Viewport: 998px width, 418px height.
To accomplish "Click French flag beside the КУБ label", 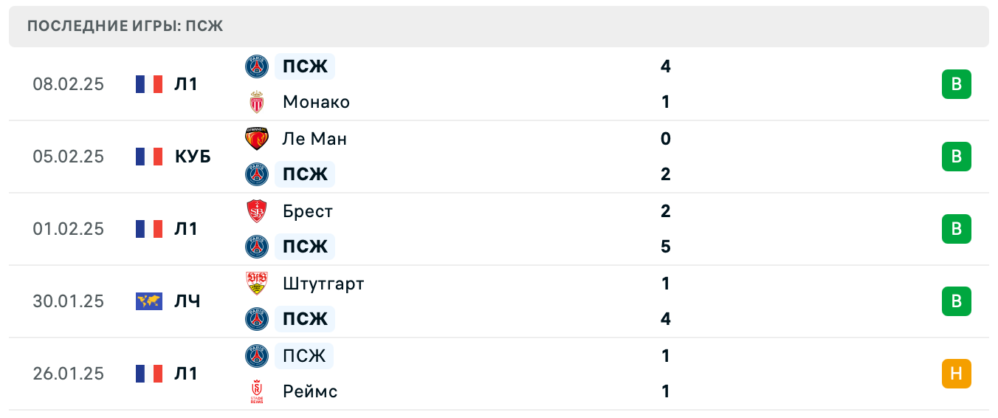I will pyautogui.click(x=149, y=157).
